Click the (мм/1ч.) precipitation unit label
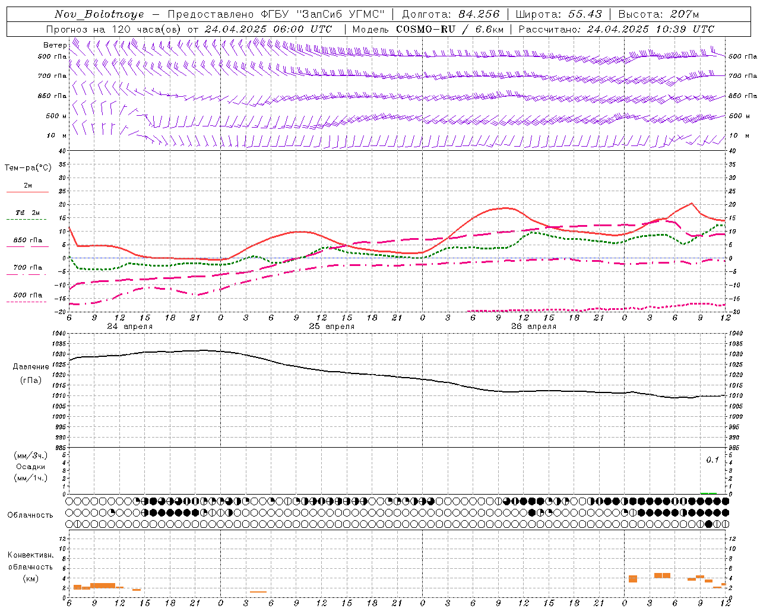The image size is (760, 608). 31,478
